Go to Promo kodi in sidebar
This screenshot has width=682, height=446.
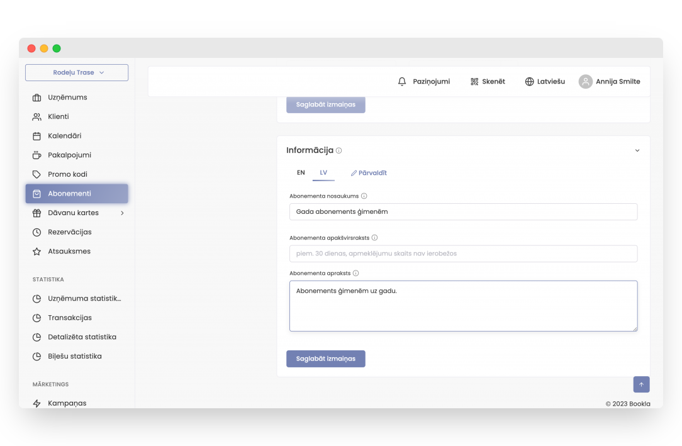click(67, 174)
